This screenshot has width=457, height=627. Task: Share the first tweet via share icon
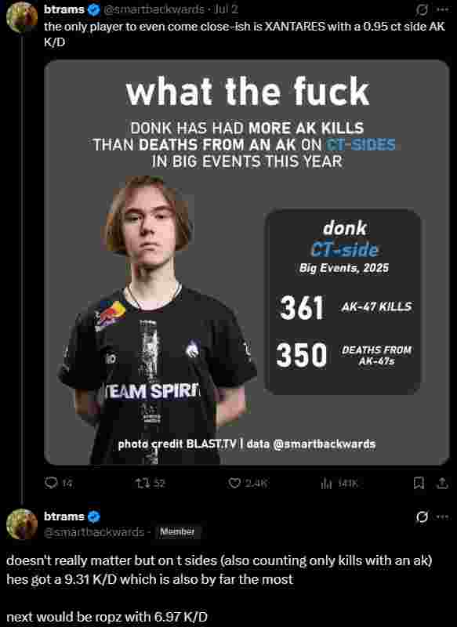pos(442,484)
